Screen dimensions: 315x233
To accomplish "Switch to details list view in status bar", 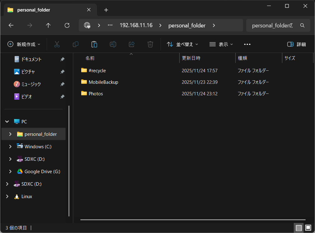I will coord(299,228).
